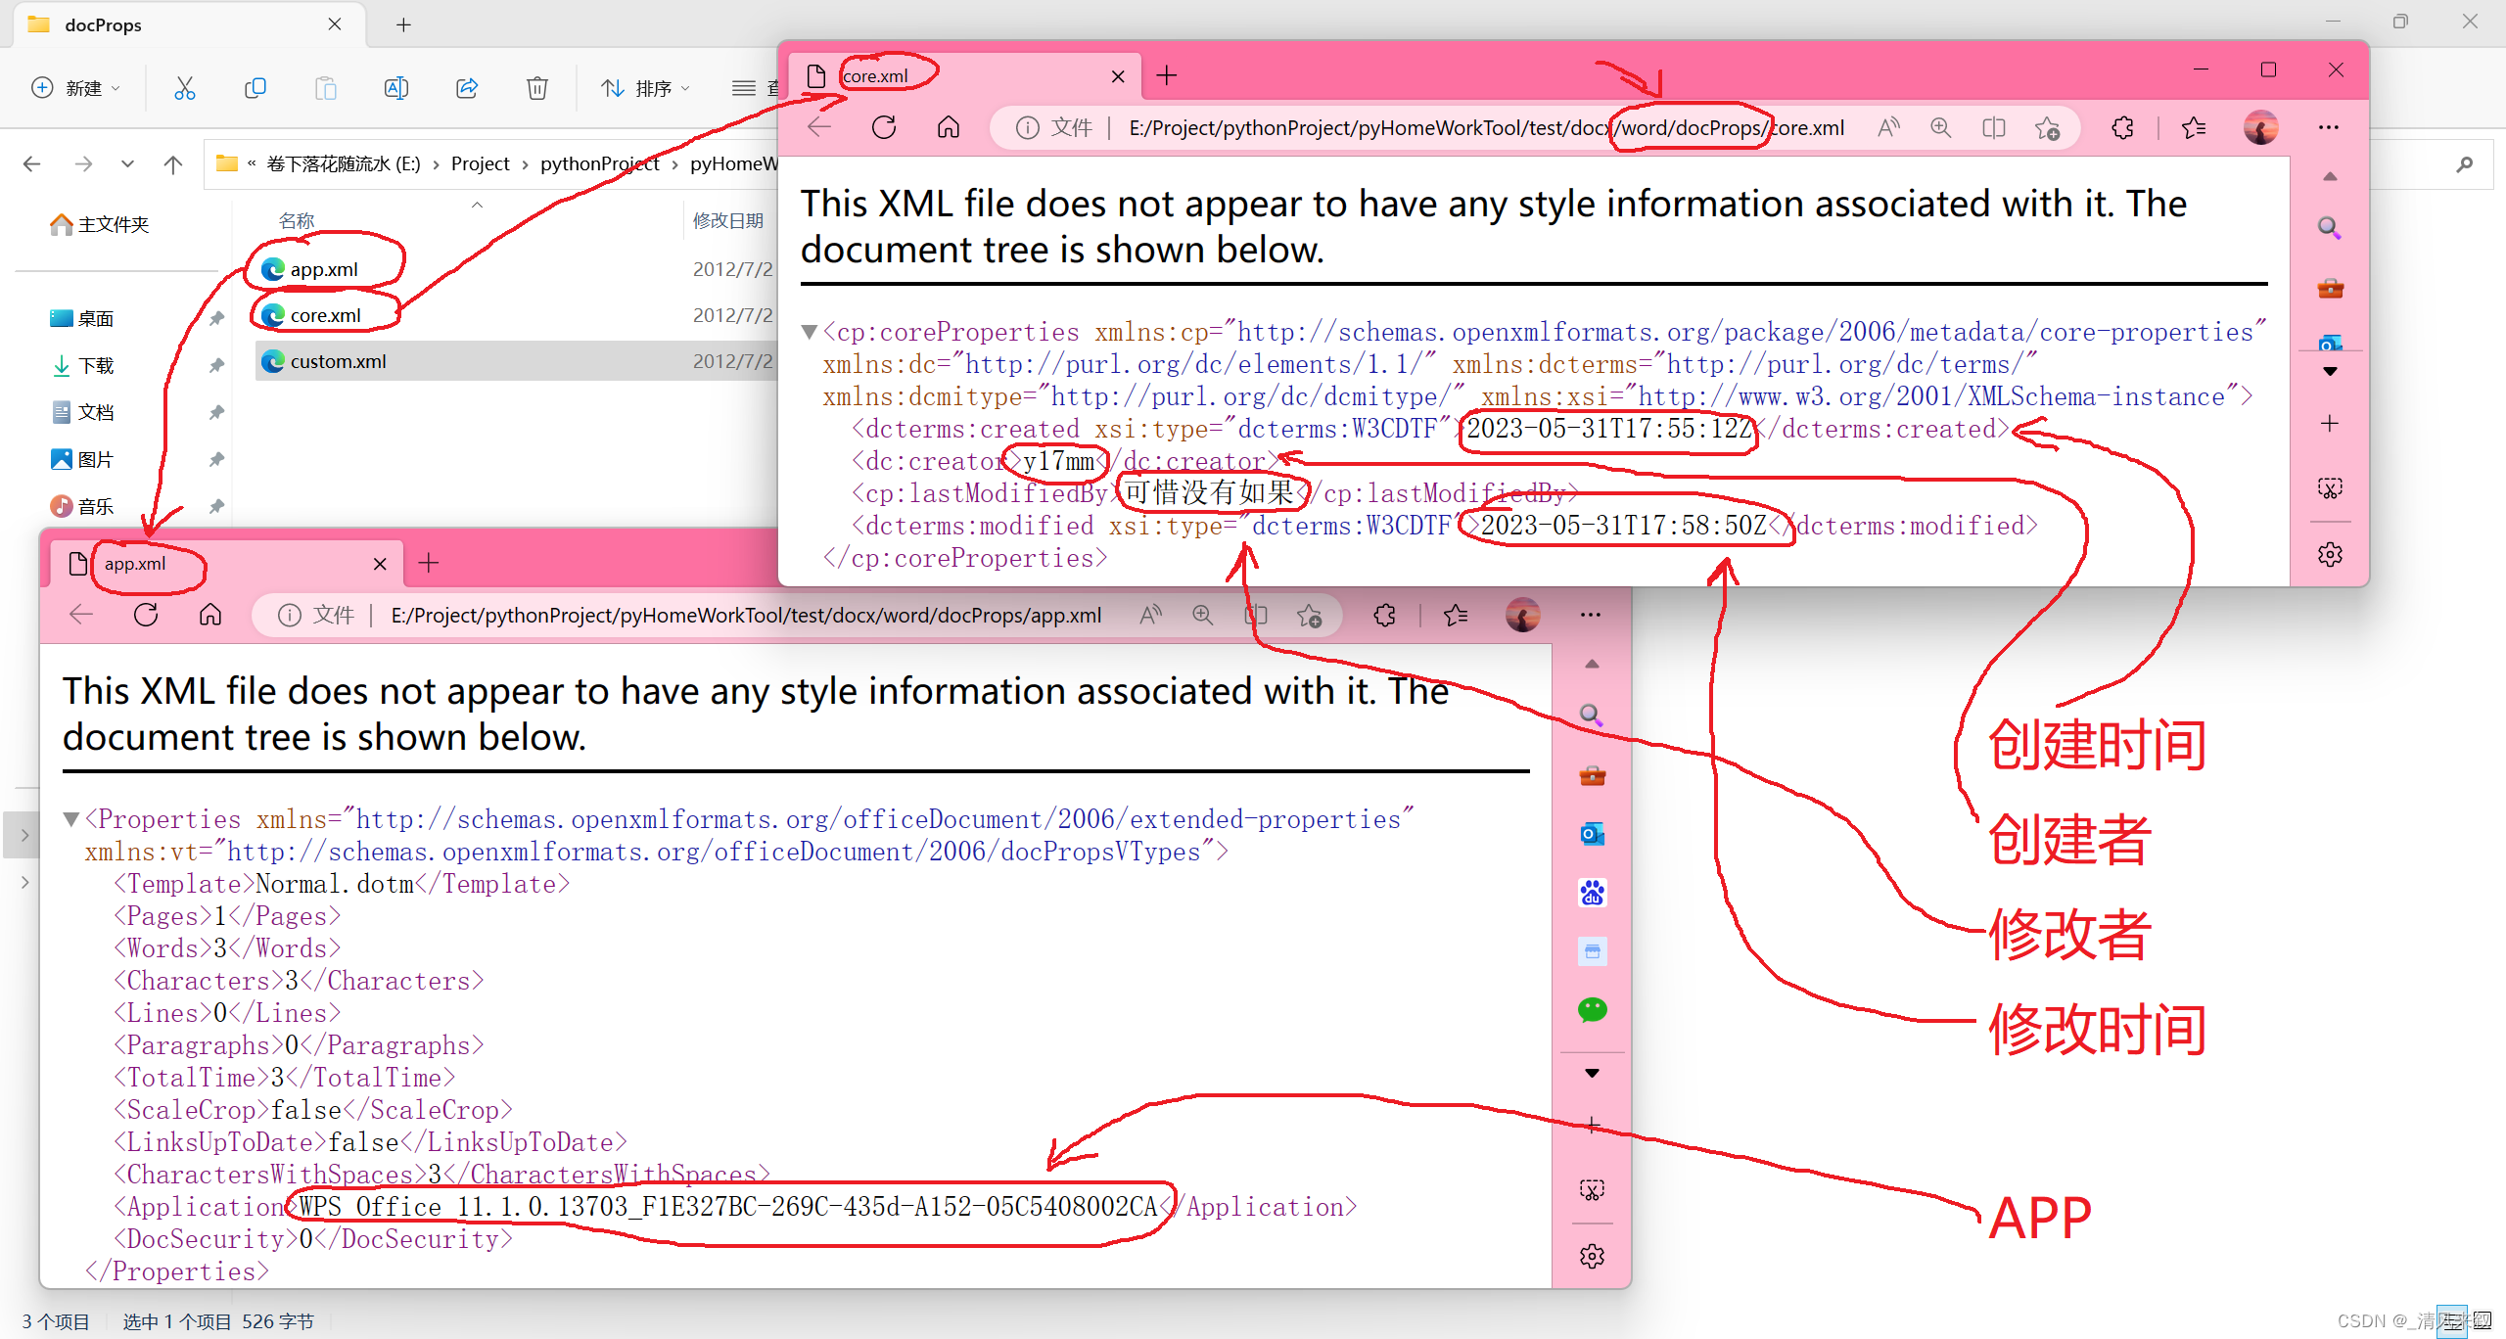
Task: Click the 修改日期 column header
Action: tap(728, 220)
